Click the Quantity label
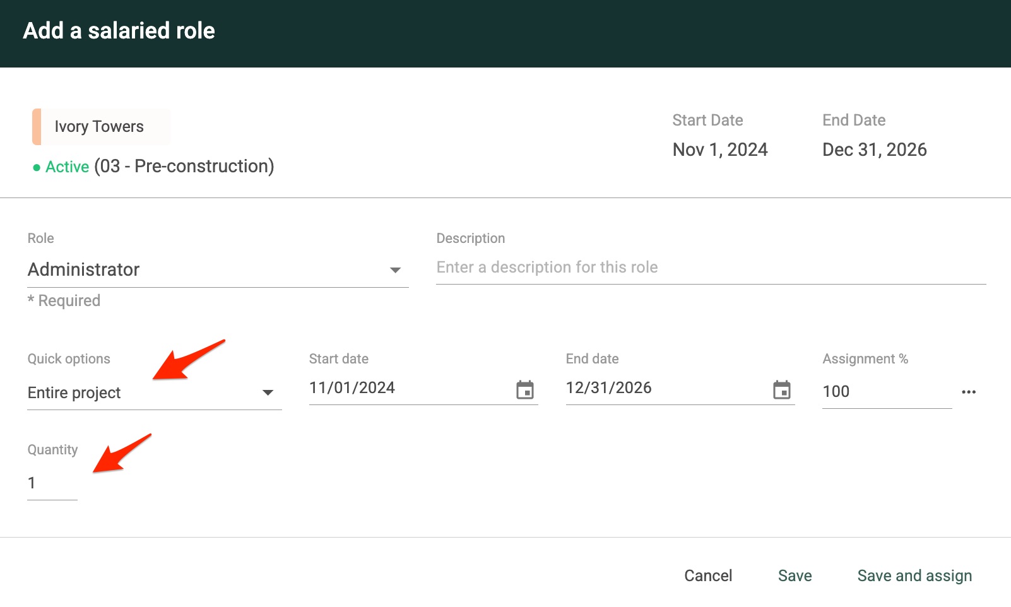Image resolution: width=1011 pixels, height=607 pixels. click(x=53, y=450)
